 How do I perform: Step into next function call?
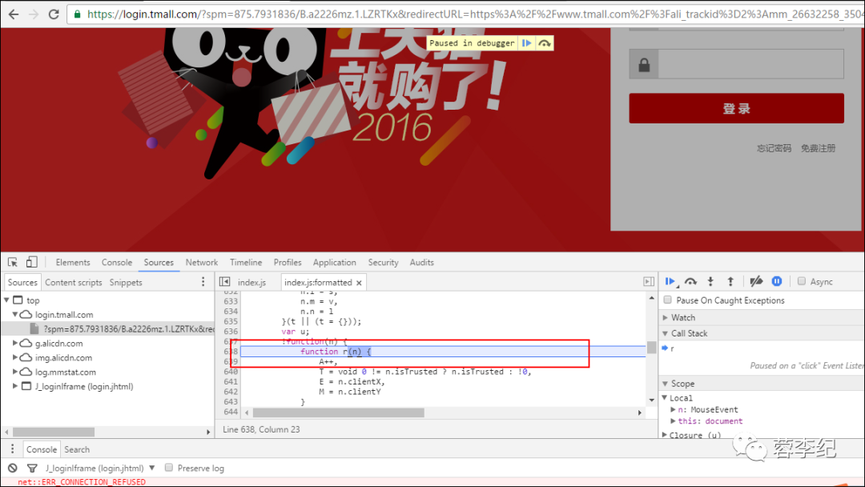[710, 281]
